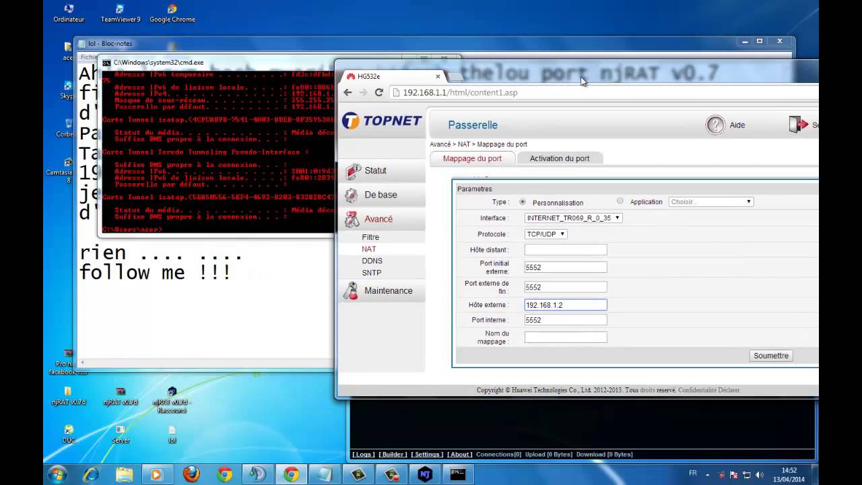
Task: Open the DUC desktop icon
Action: (x=69, y=434)
